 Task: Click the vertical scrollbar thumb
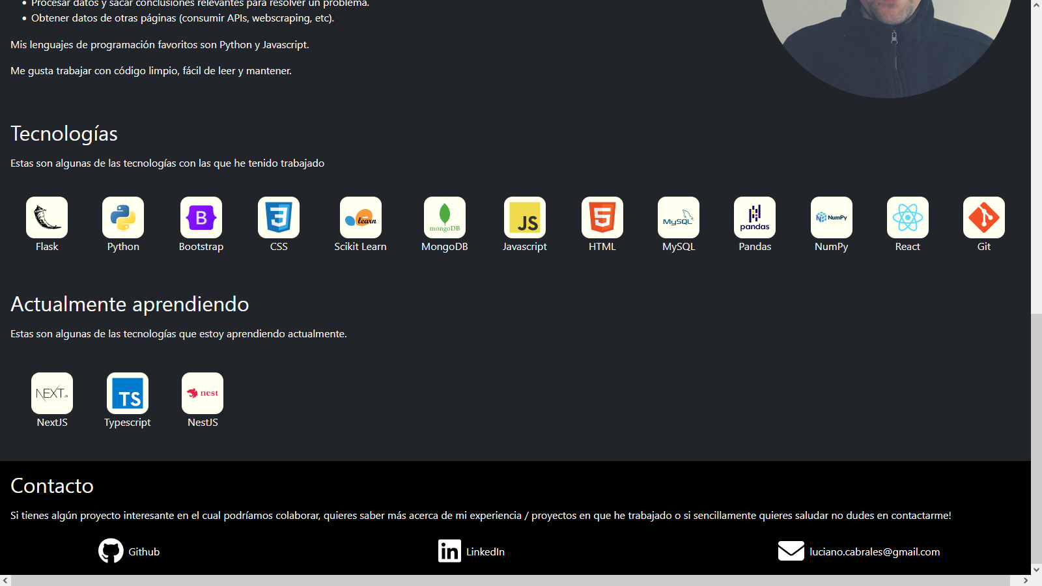click(1036, 439)
